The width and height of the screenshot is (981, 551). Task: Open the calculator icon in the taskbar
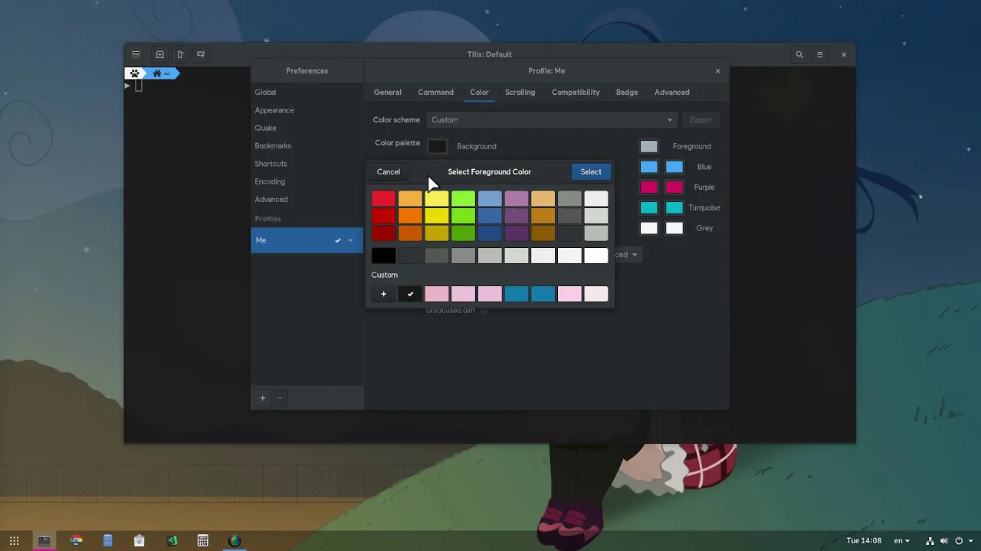[202, 540]
